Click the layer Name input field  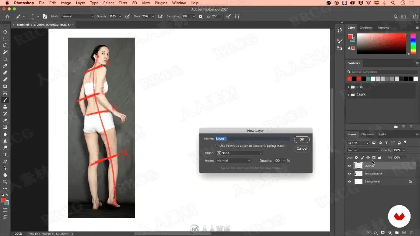[252, 139]
